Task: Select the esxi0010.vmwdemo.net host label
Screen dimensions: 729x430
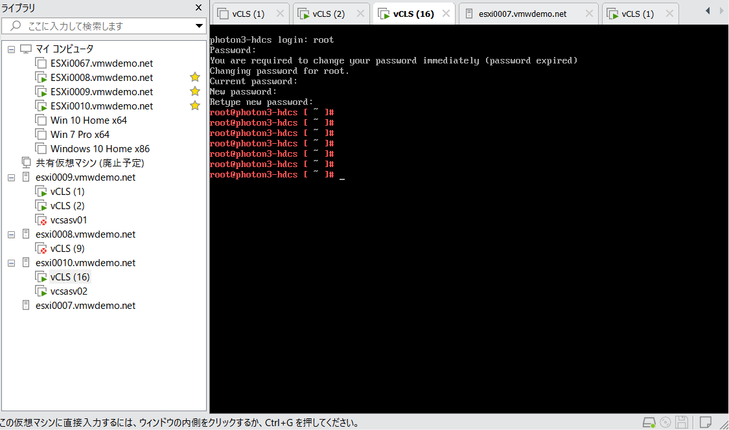Action: tap(86, 263)
